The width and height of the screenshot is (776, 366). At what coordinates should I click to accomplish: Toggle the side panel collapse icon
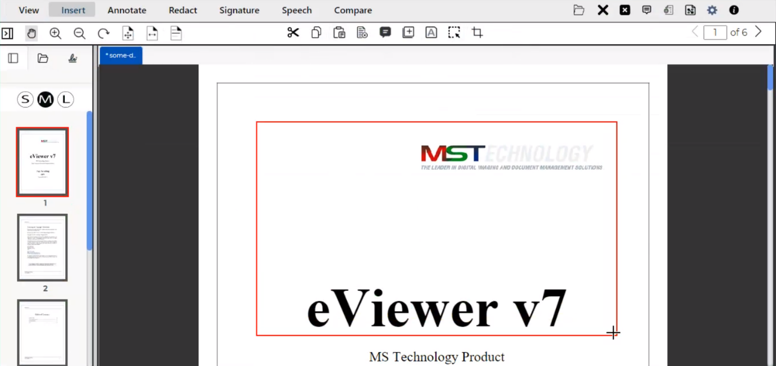click(x=7, y=33)
